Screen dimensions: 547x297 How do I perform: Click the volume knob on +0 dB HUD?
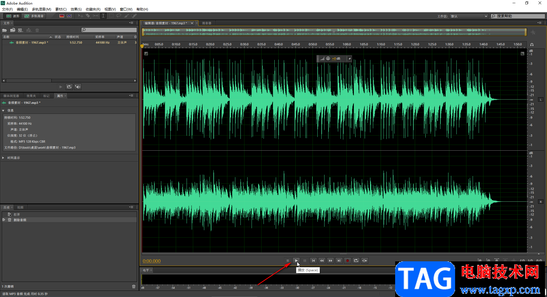point(328,58)
